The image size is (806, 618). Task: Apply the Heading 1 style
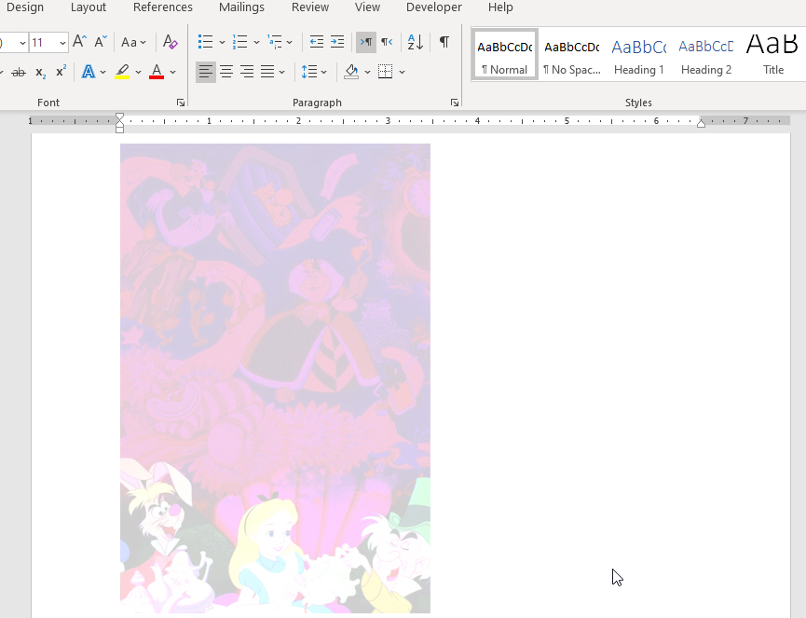click(639, 54)
